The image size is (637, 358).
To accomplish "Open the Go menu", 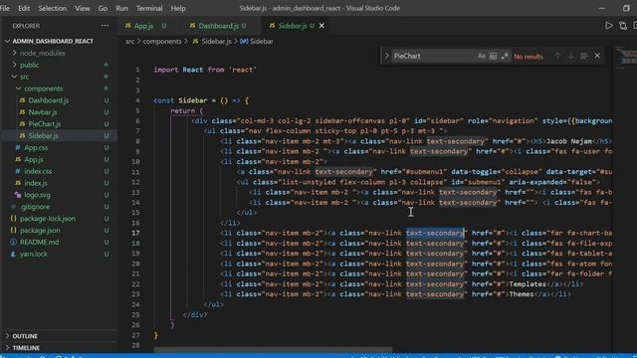I will (x=103, y=8).
